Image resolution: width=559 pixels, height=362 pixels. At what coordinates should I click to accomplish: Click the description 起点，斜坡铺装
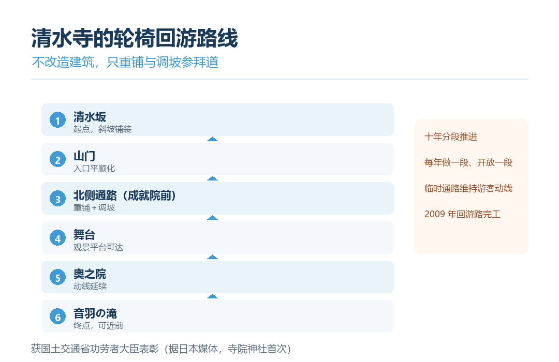(x=102, y=129)
